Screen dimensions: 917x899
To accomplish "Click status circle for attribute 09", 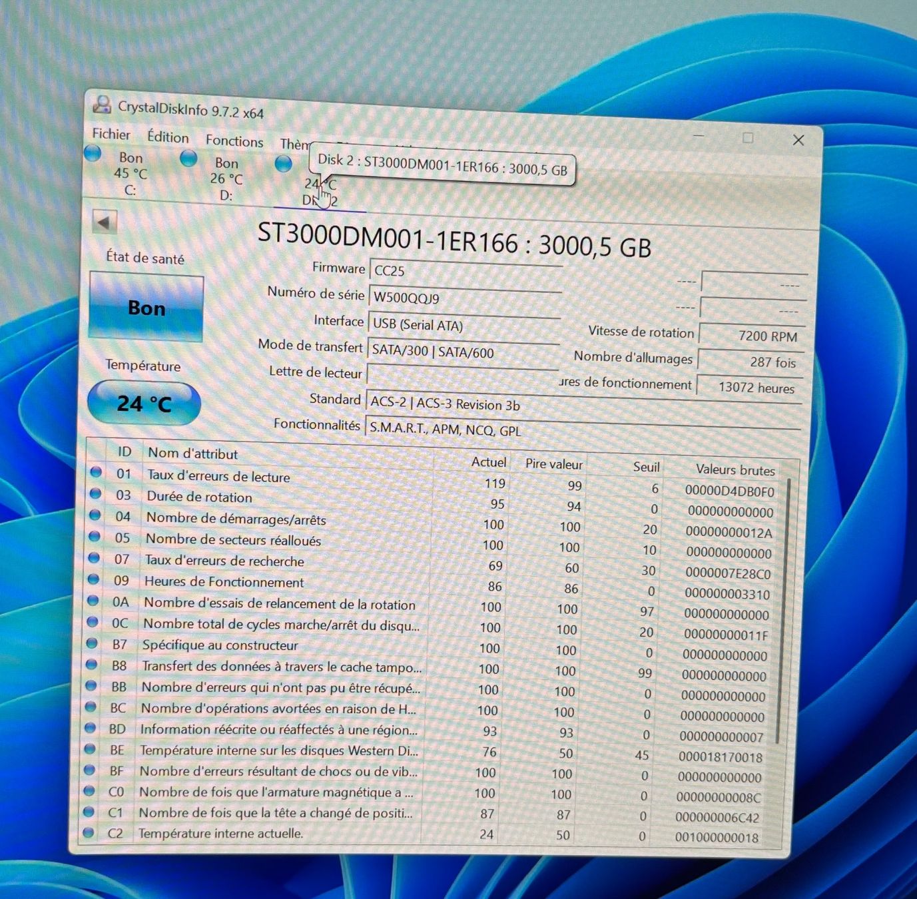I will click(93, 579).
